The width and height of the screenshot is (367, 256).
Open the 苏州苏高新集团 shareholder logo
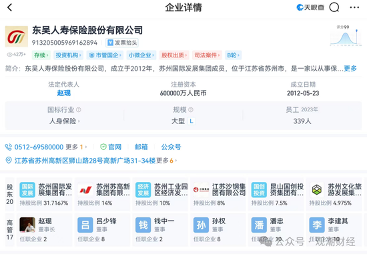(85, 190)
